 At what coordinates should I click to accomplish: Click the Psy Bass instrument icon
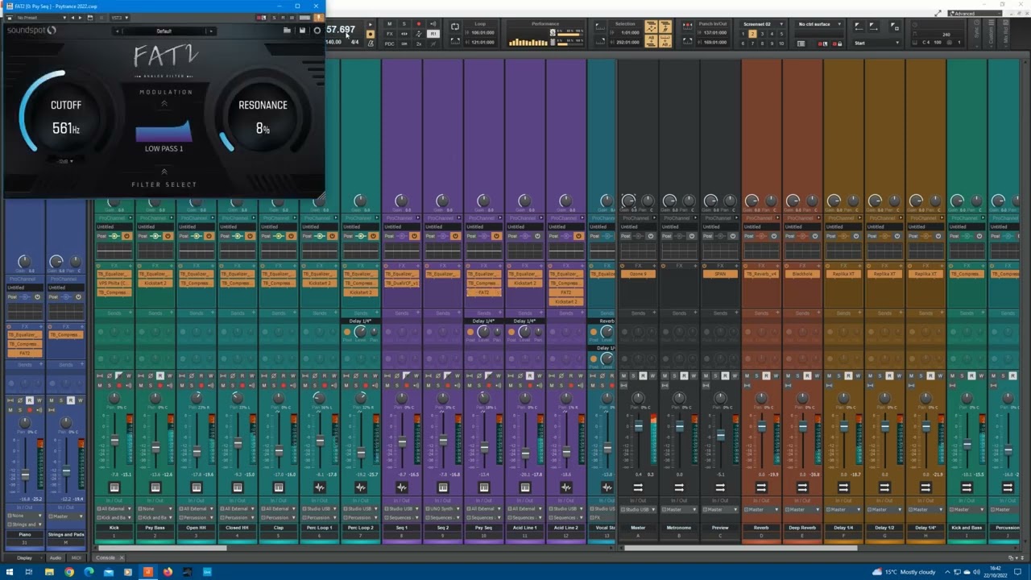(x=155, y=487)
